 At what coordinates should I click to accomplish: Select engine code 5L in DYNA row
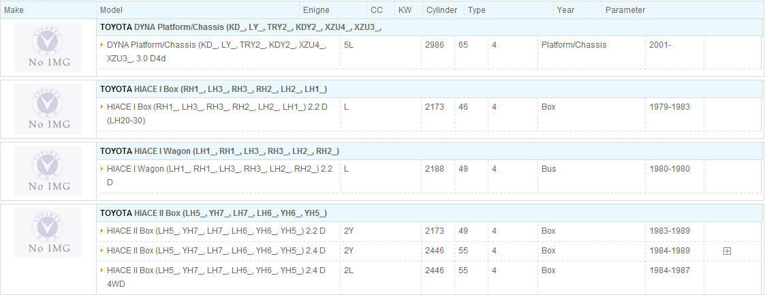pyautogui.click(x=348, y=45)
